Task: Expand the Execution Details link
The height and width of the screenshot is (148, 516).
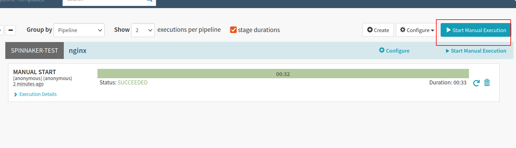Action: [38, 94]
